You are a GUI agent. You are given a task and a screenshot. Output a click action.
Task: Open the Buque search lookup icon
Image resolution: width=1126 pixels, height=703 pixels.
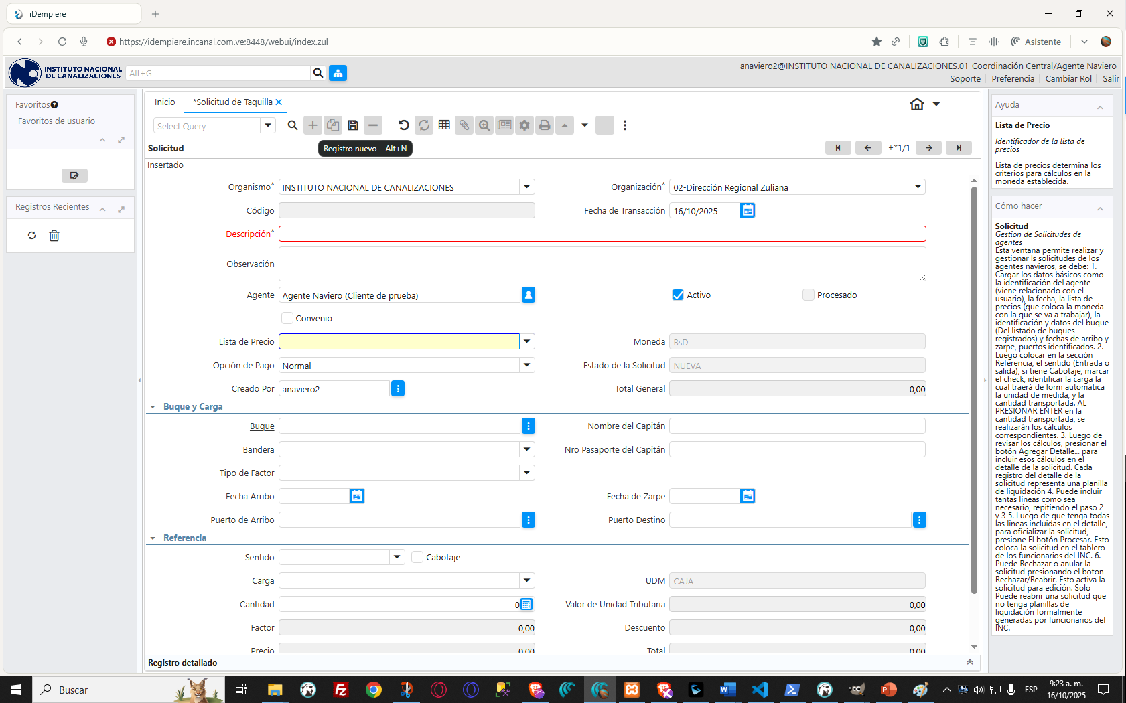tap(529, 426)
